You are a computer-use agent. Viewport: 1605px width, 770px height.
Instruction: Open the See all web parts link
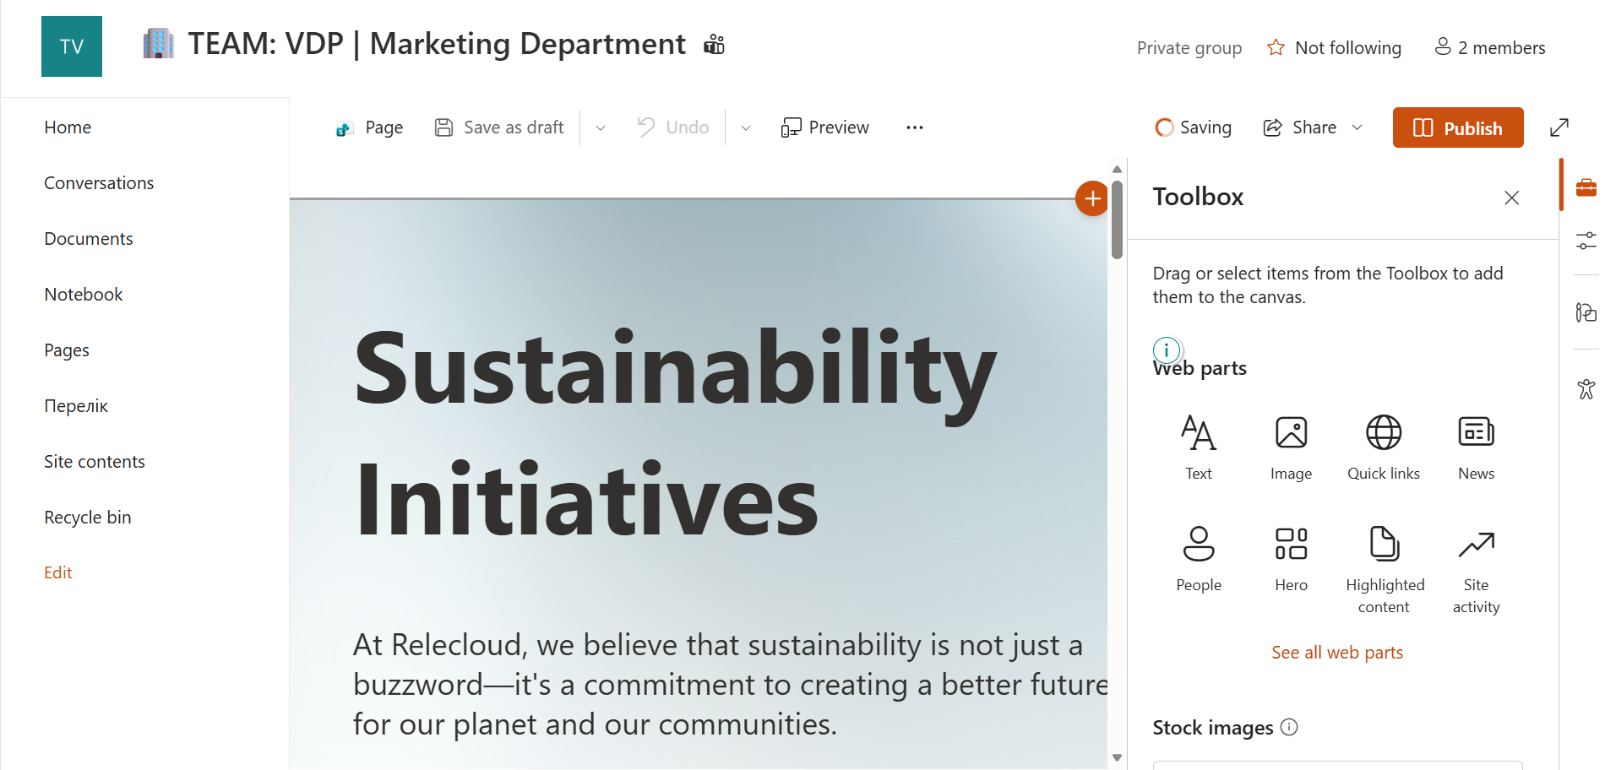click(x=1336, y=653)
